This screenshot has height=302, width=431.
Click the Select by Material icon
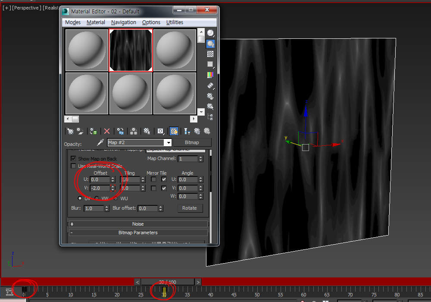point(210,107)
